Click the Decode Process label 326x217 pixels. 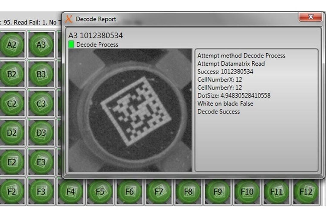tap(97, 45)
